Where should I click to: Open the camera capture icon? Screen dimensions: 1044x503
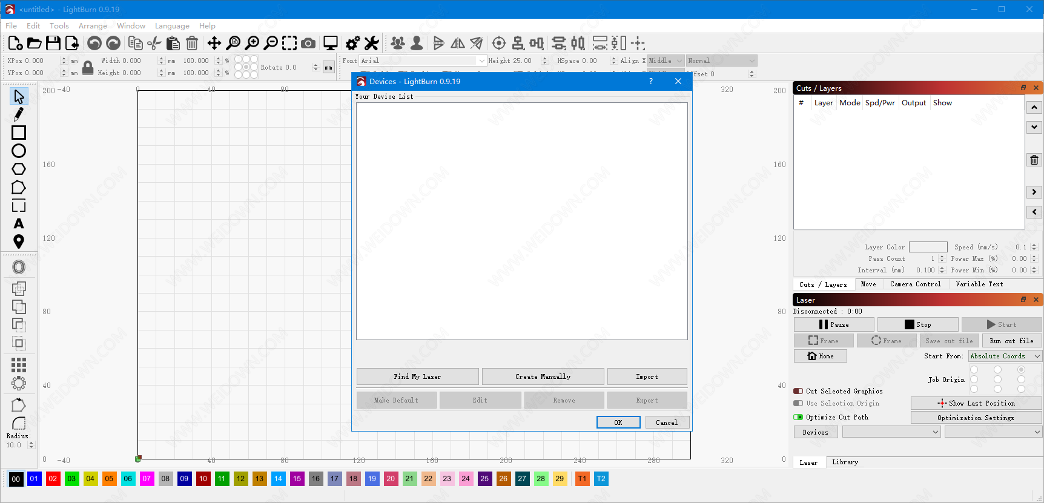pyautogui.click(x=308, y=43)
